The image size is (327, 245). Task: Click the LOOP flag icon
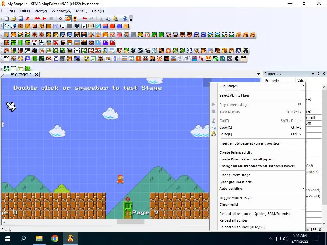pyautogui.click(x=187, y=59)
